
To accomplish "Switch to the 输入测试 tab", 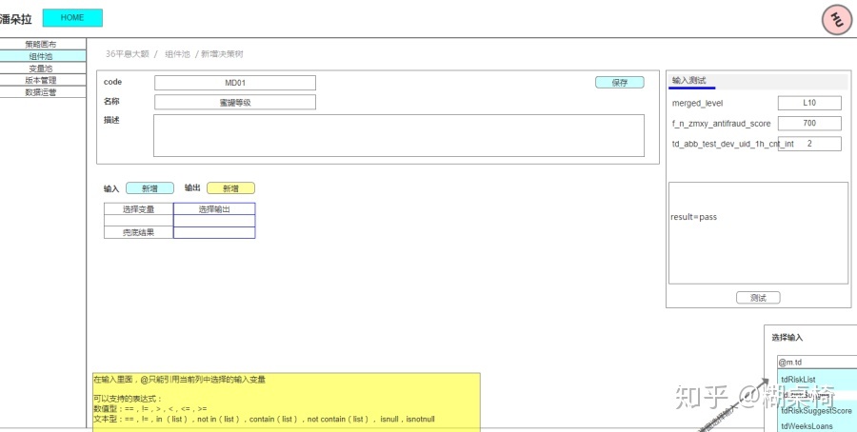I will click(x=689, y=81).
